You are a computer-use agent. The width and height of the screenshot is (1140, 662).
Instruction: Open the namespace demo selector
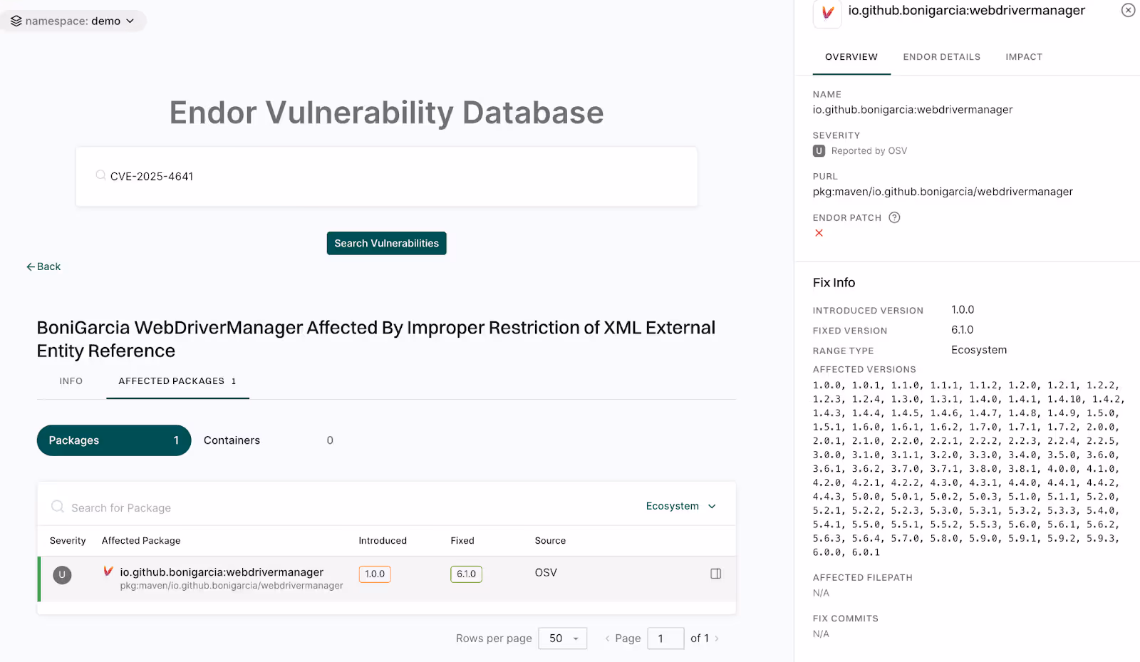(x=73, y=21)
